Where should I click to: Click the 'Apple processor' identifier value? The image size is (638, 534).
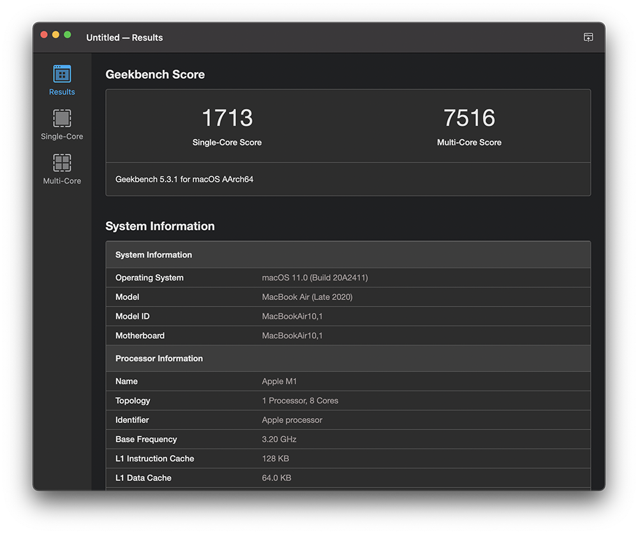292,420
